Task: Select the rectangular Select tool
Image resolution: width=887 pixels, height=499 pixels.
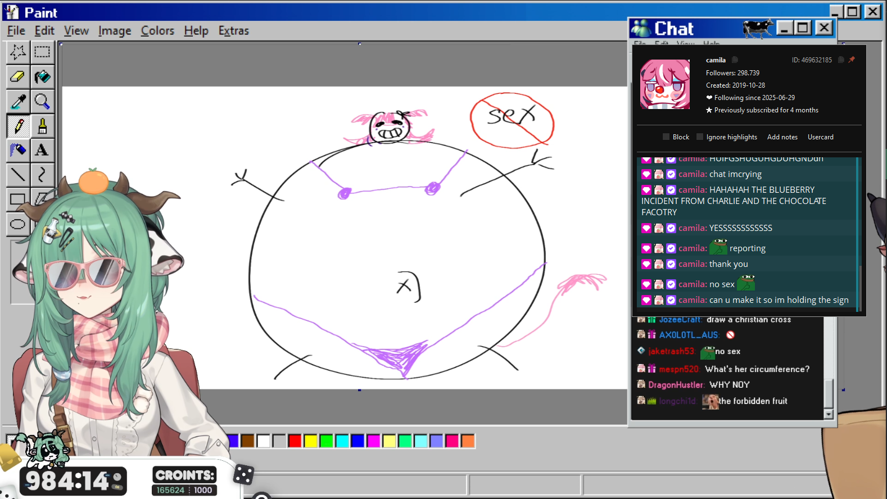Action: [42, 52]
